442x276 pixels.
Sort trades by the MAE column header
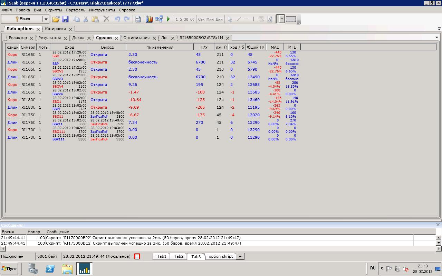coord(275,47)
